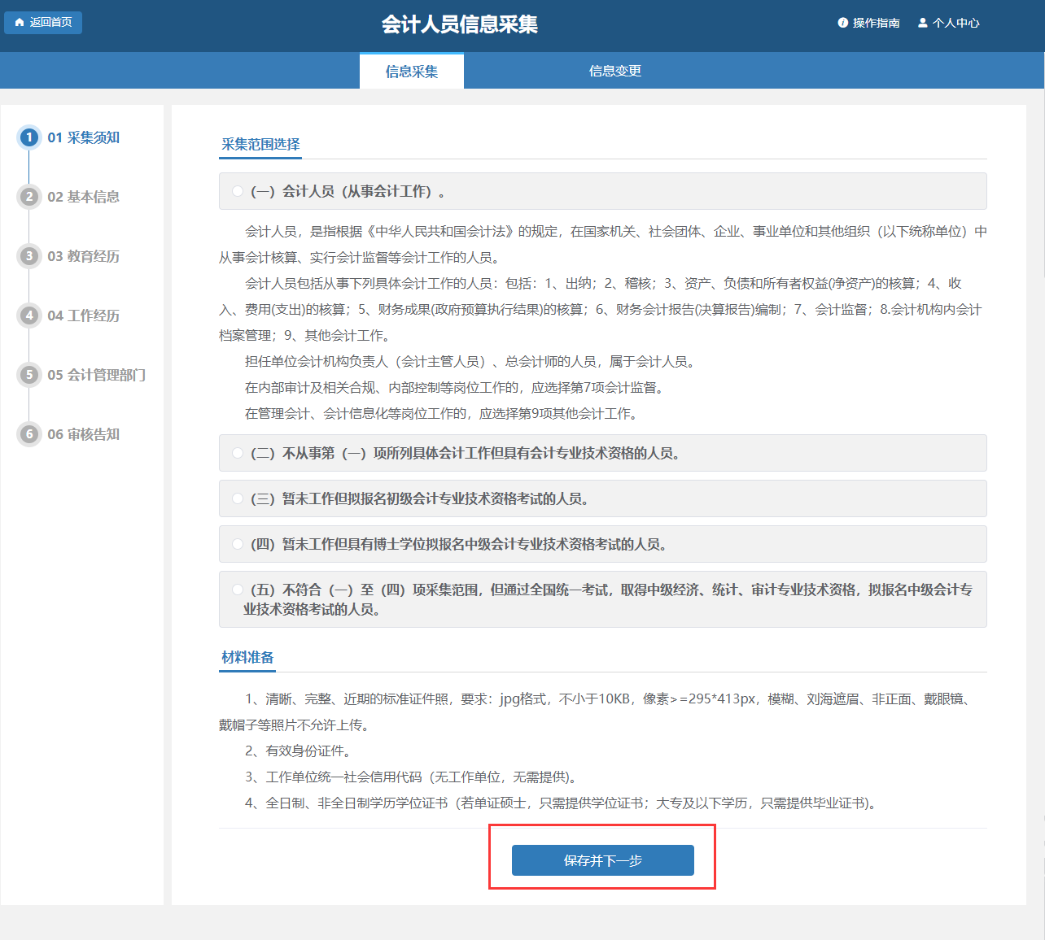Screen dimensions: 1045x940
Task: Select option (五) 不符合（一）至（四）项
Action: (x=238, y=590)
